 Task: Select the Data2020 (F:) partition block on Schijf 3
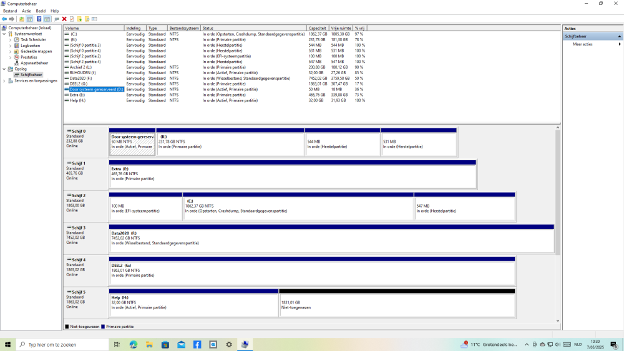[x=331, y=240]
